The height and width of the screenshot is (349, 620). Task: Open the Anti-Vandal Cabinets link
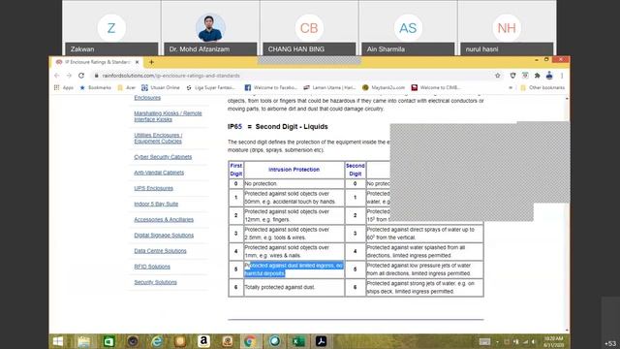tap(159, 173)
